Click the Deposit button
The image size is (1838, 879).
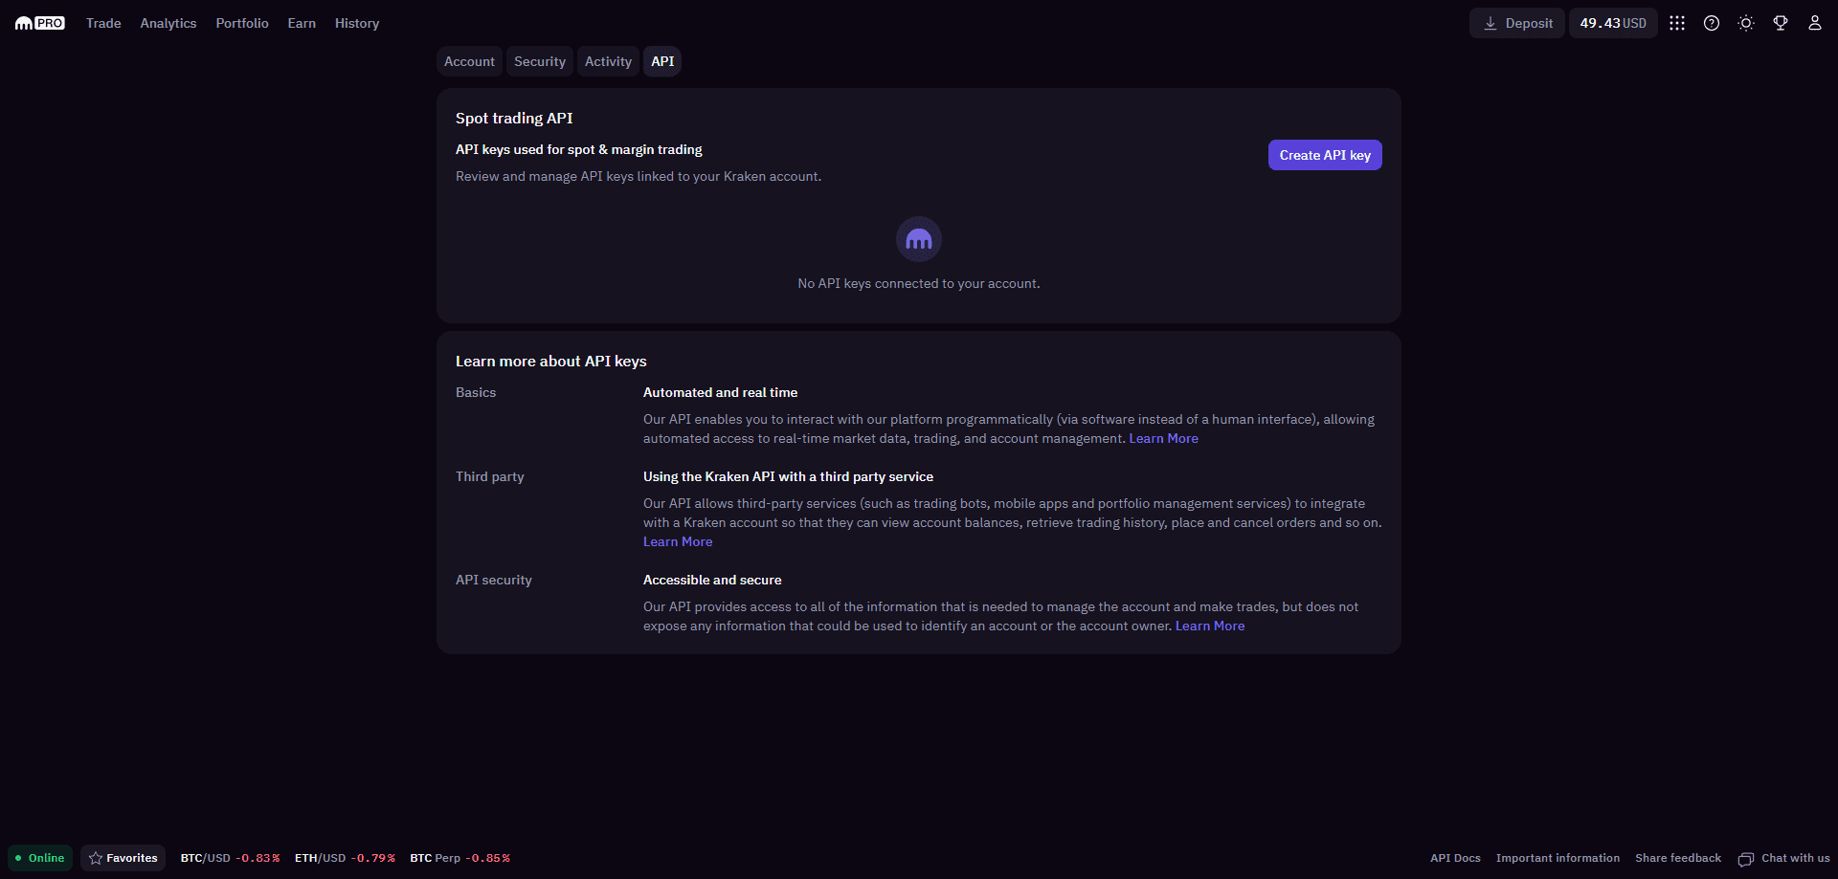[x=1517, y=23]
